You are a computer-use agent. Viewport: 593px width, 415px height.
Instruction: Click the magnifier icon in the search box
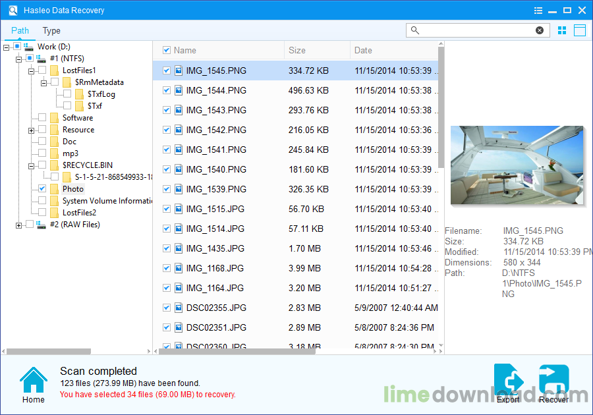point(415,30)
